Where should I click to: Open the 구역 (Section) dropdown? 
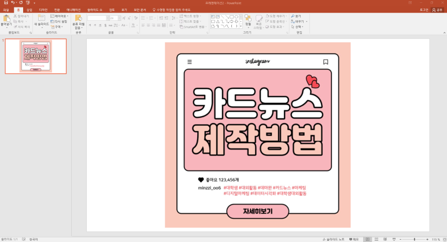click(57, 27)
